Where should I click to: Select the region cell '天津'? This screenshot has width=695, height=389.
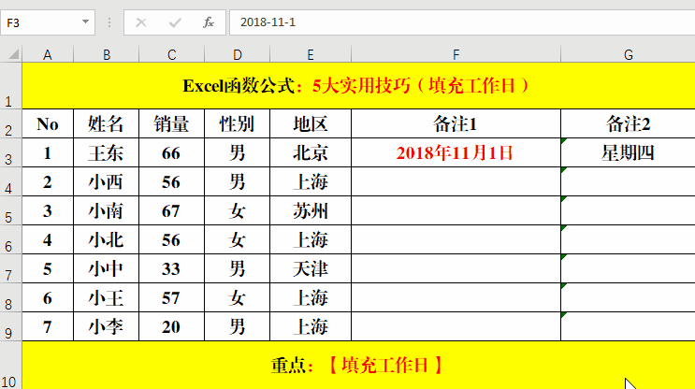(x=311, y=268)
